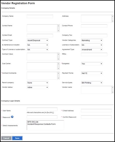This screenshot has height=142, width=115.
Task: Focus the User Name field
Action: point(42,109)
